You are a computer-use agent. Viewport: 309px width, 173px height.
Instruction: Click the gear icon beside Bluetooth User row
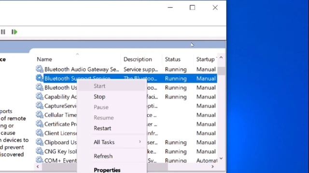coord(40,87)
